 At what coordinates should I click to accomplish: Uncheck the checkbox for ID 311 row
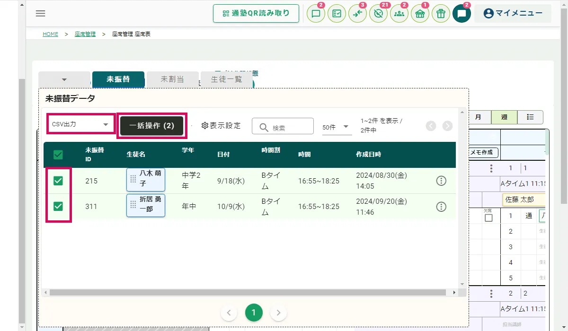(x=58, y=206)
